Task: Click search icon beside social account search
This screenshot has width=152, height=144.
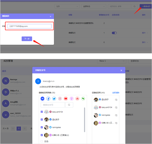Action: [69, 105]
